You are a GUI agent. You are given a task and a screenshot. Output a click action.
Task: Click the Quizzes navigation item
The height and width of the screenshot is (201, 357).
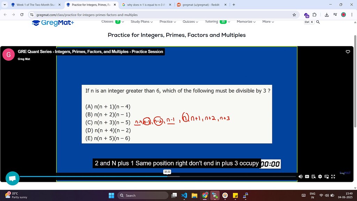click(190, 22)
